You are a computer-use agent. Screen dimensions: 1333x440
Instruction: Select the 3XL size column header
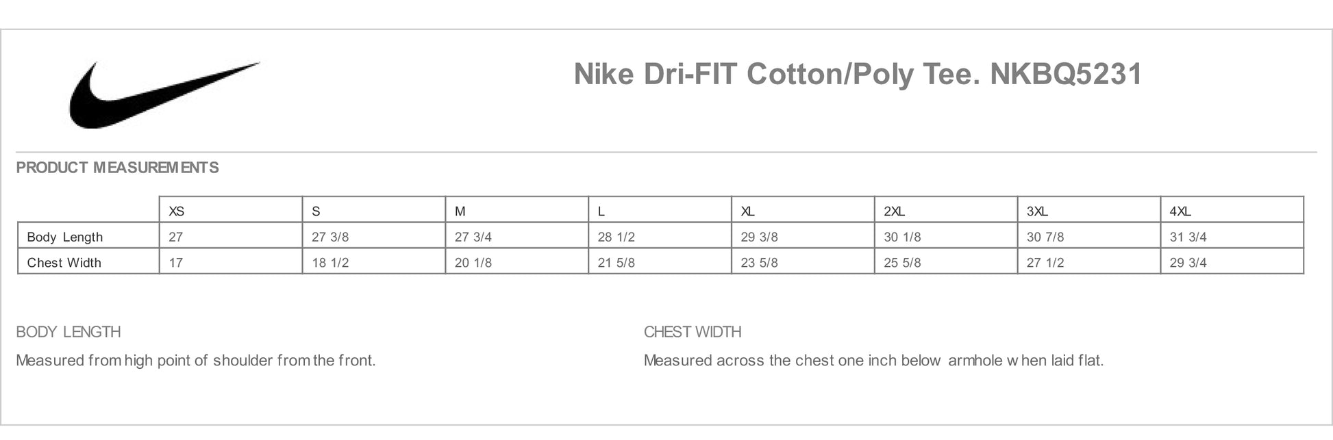click(x=1037, y=211)
